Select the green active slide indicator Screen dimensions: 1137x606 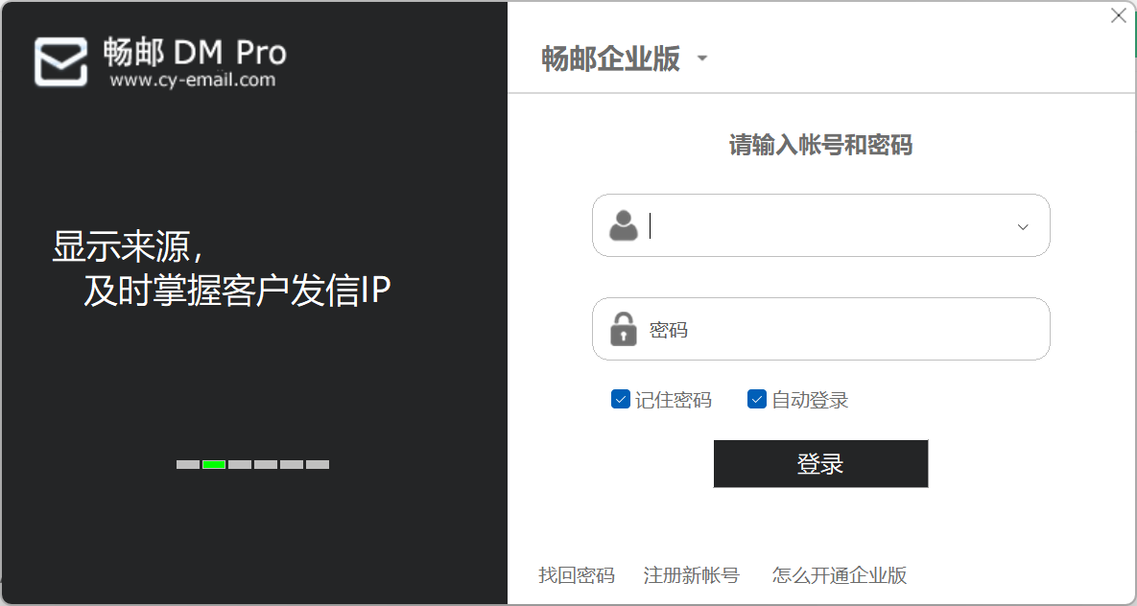214,465
